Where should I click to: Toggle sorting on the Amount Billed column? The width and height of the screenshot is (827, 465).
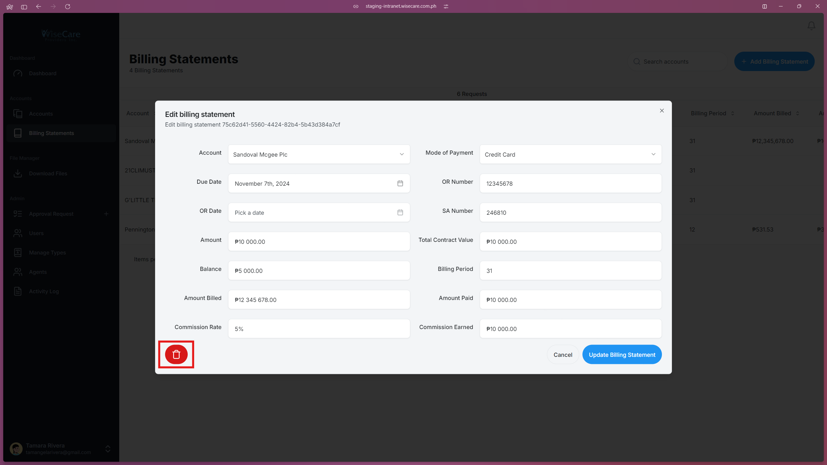coord(797,113)
